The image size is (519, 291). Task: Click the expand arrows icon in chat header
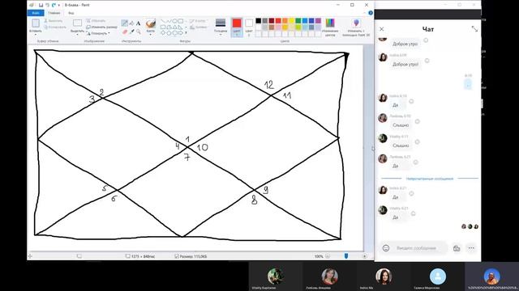[474, 29]
